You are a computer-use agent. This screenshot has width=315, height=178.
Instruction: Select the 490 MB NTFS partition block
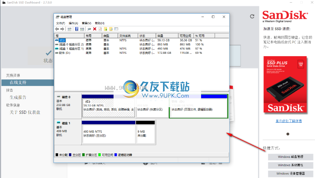pyautogui.click(x=109, y=132)
